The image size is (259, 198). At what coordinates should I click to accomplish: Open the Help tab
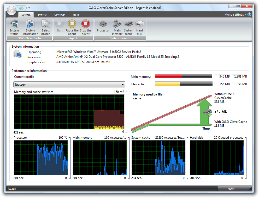[x=76, y=15]
